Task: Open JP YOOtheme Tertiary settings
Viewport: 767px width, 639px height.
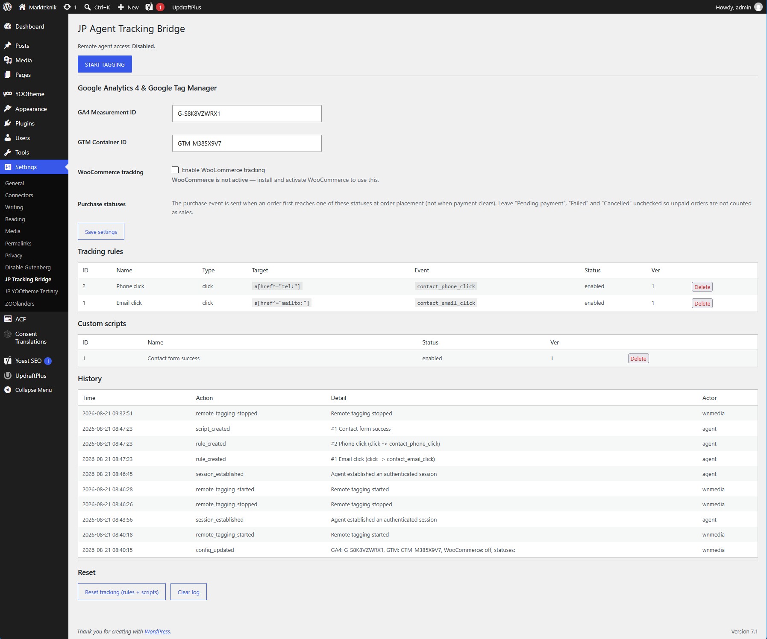Action: [x=32, y=291]
